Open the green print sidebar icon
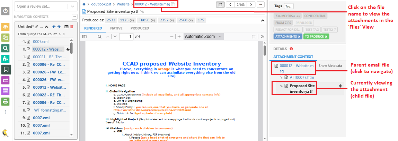 pos(5,101)
